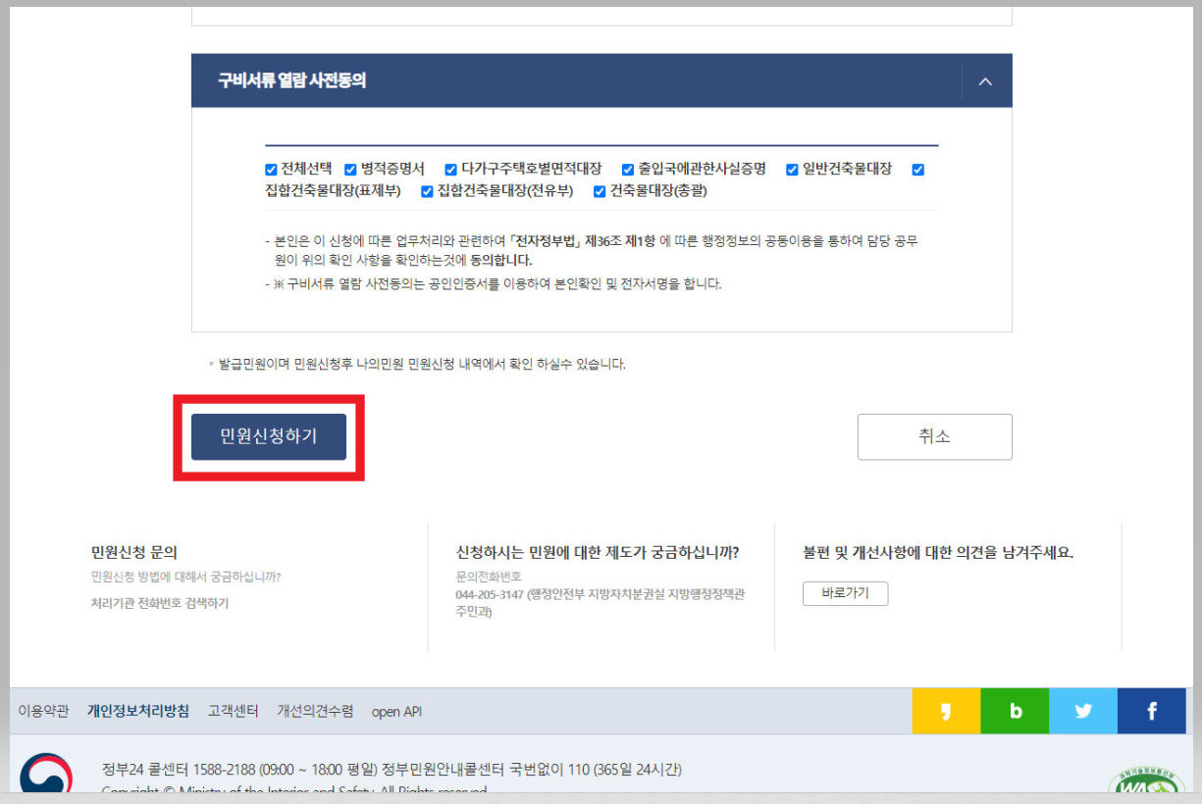
Task: Open the Facebook share icon
Action: coord(1152,711)
